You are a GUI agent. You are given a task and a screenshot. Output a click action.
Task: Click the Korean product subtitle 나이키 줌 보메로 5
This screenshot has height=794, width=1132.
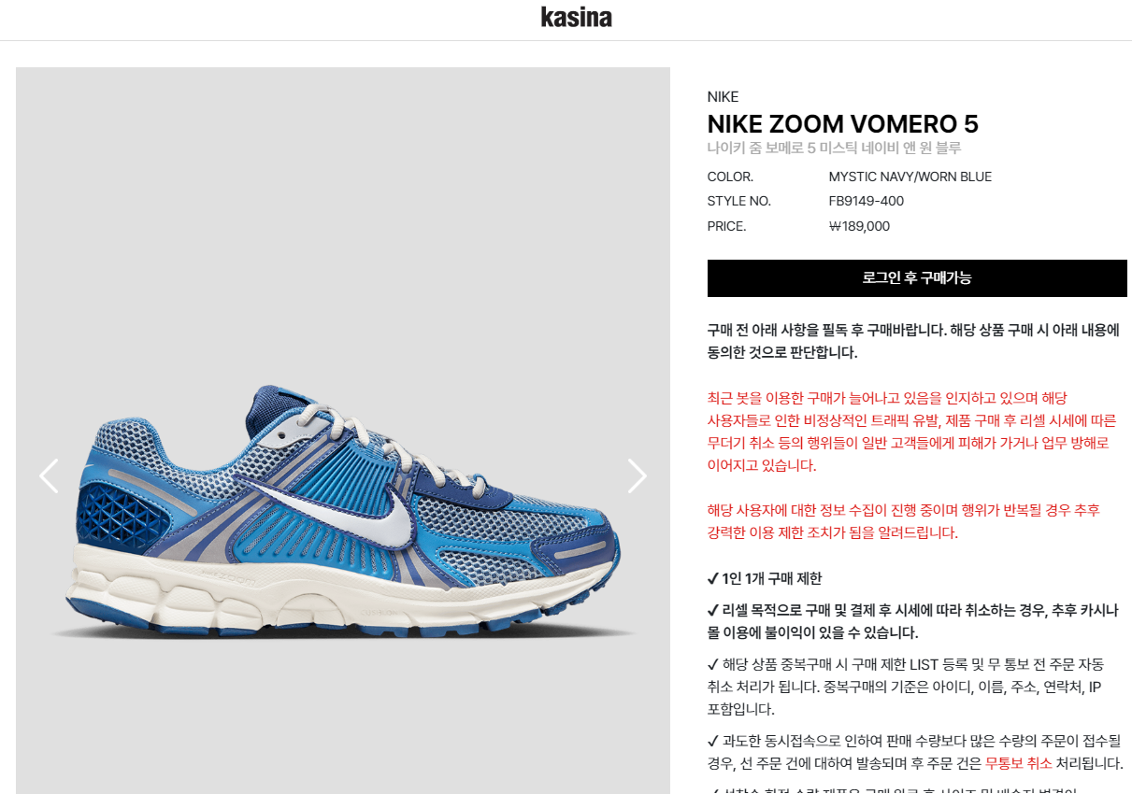click(834, 148)
